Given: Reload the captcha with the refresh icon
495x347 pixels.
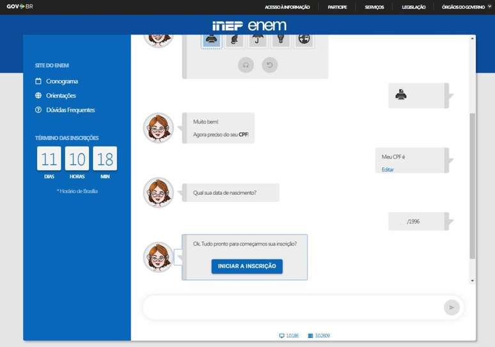Looking at the screenshot, I should (270, 65).
